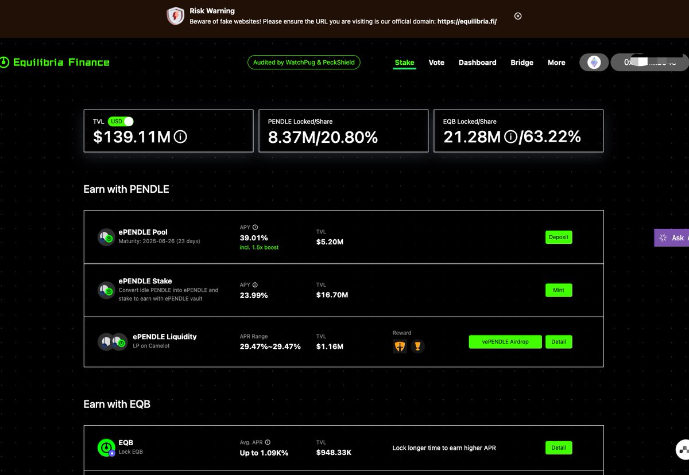Toggle the TVL USD currency switch
The height and width of the screenshot is (475, 689).
tap(121, 122)
